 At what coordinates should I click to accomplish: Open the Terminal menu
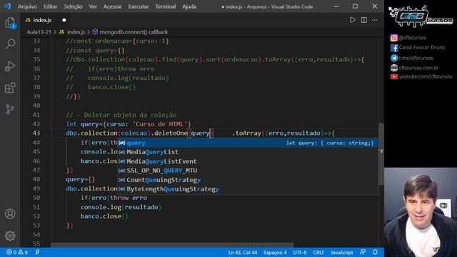[x=165, y=6]
